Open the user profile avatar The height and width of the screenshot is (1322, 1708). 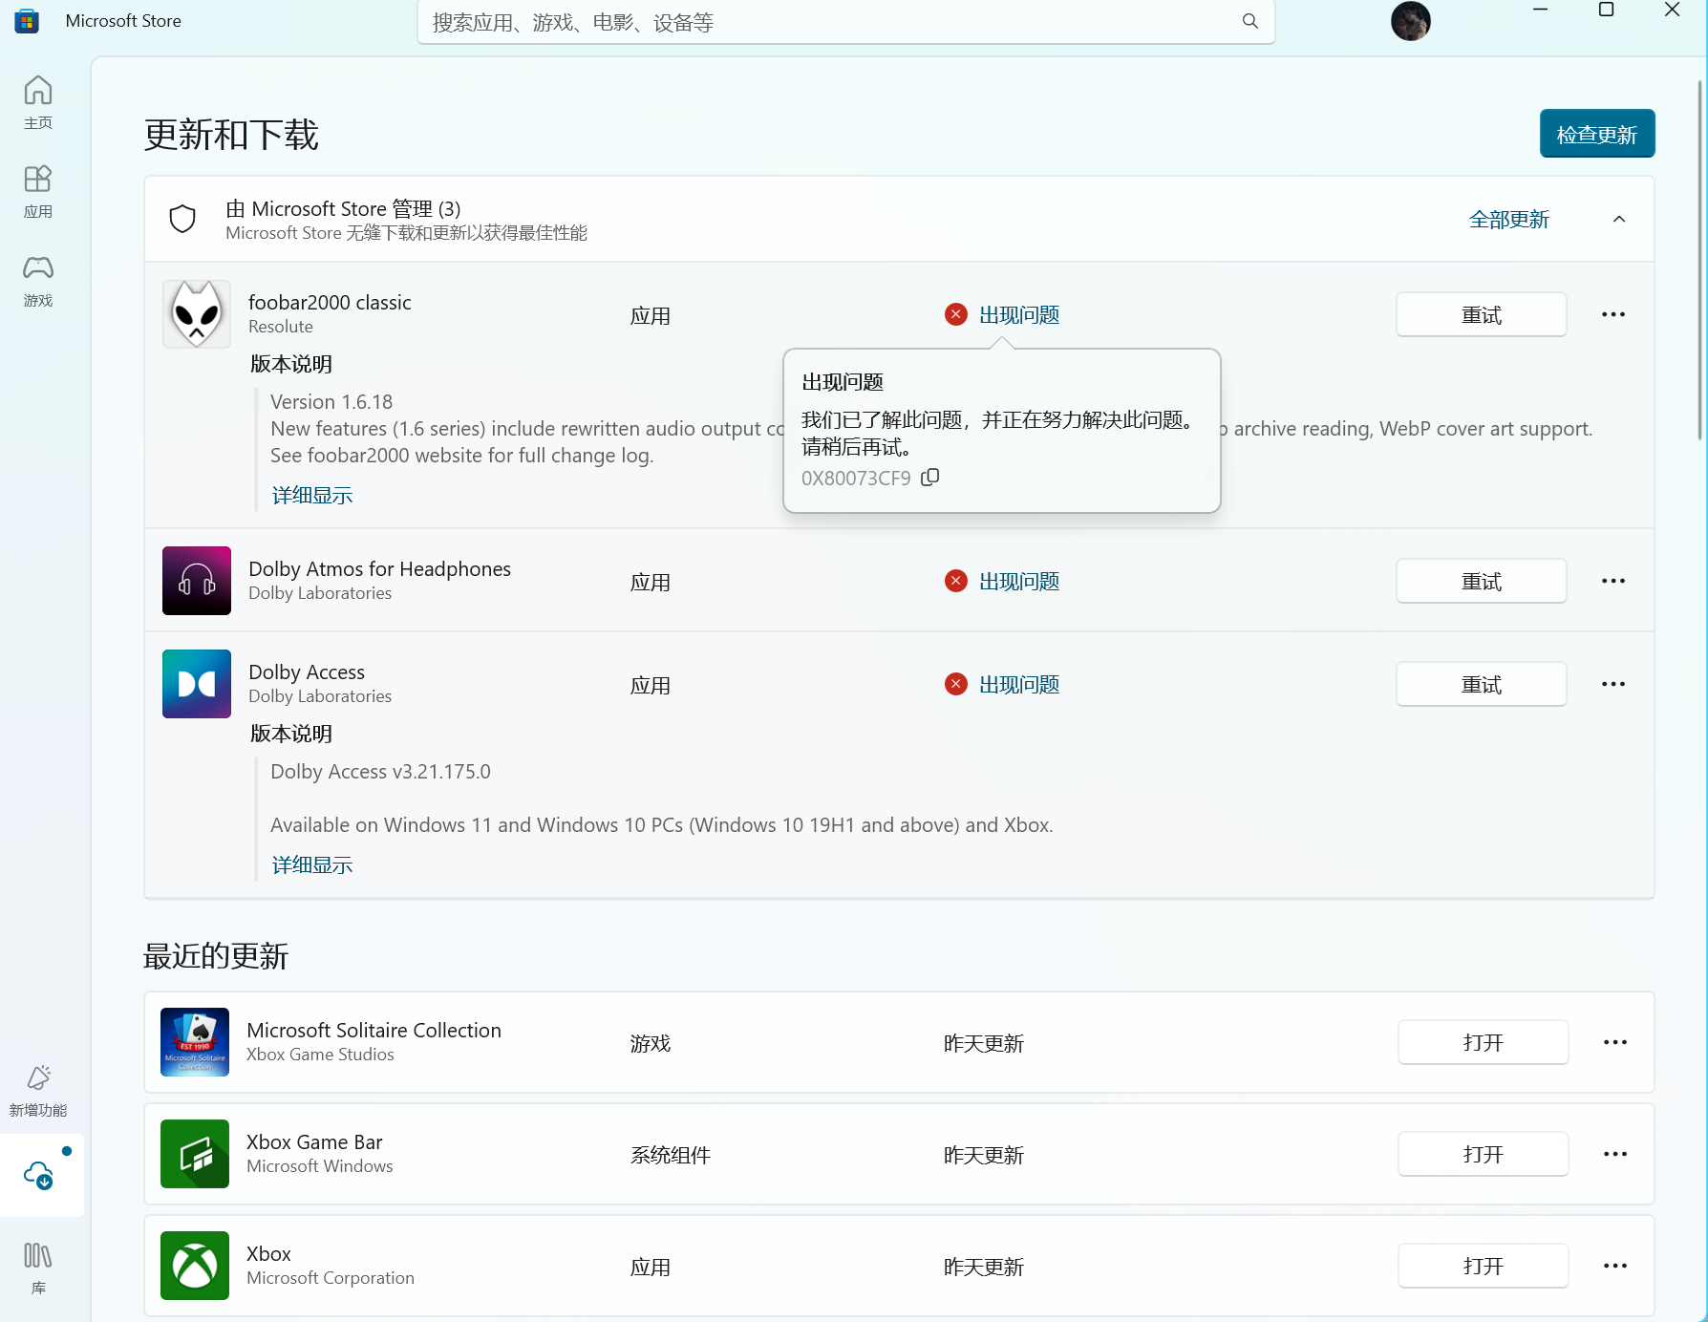point(1411,20)
